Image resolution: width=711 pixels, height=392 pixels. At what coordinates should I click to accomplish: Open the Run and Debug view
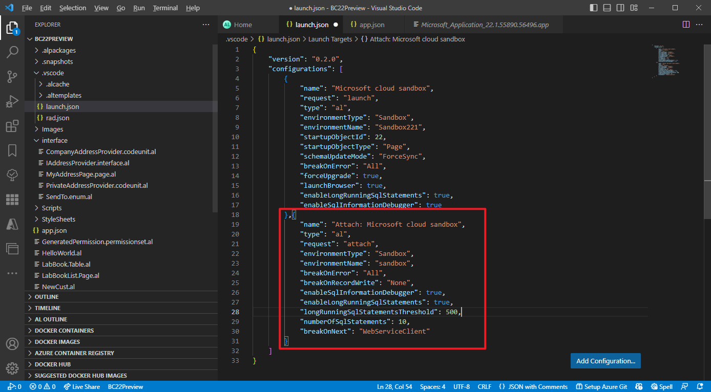pyautogui.click(x=12, y=101)
